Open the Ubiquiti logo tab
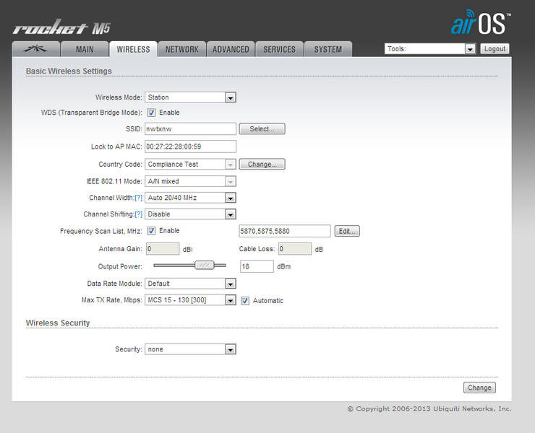535x433 pixels. (x=36, y=49)
